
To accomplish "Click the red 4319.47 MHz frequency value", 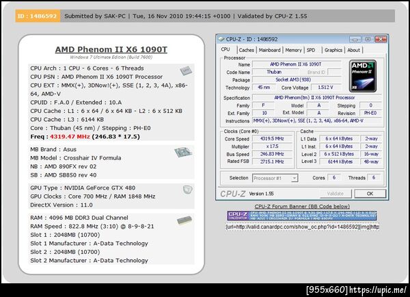I will (70, 136).
